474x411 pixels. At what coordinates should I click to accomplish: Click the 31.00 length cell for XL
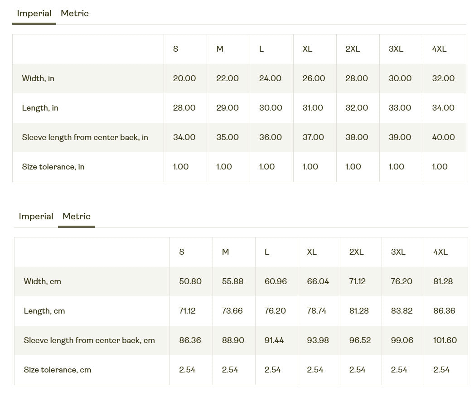coord(313,108)
